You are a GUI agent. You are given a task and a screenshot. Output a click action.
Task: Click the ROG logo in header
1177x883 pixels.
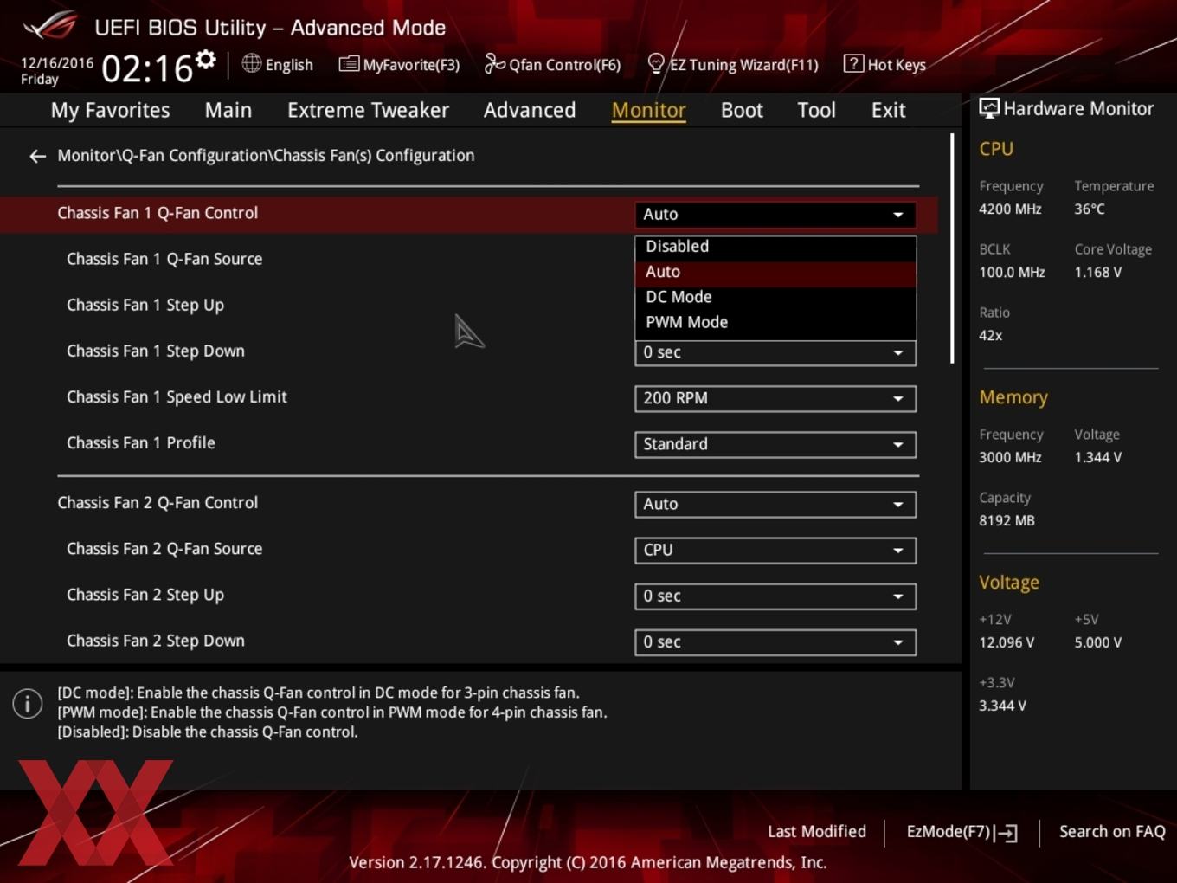tap(50, 26)
